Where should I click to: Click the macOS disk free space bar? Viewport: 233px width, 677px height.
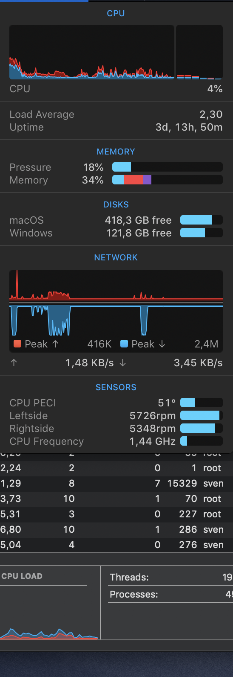[x=202, y=220]
